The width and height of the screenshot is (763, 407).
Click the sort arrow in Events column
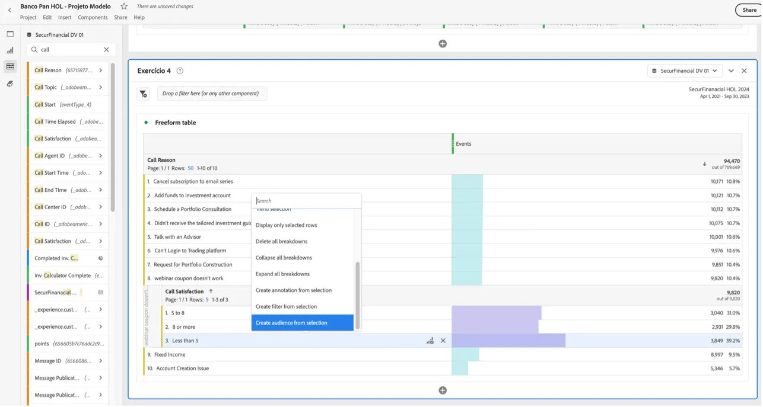(705, 164)
